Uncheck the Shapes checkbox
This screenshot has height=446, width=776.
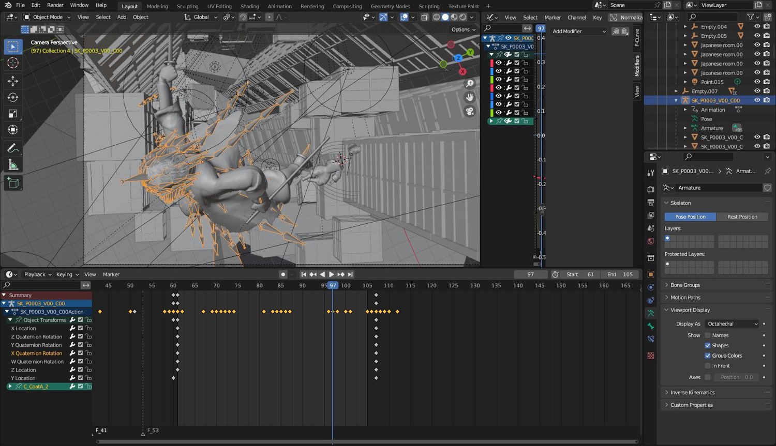708,345
